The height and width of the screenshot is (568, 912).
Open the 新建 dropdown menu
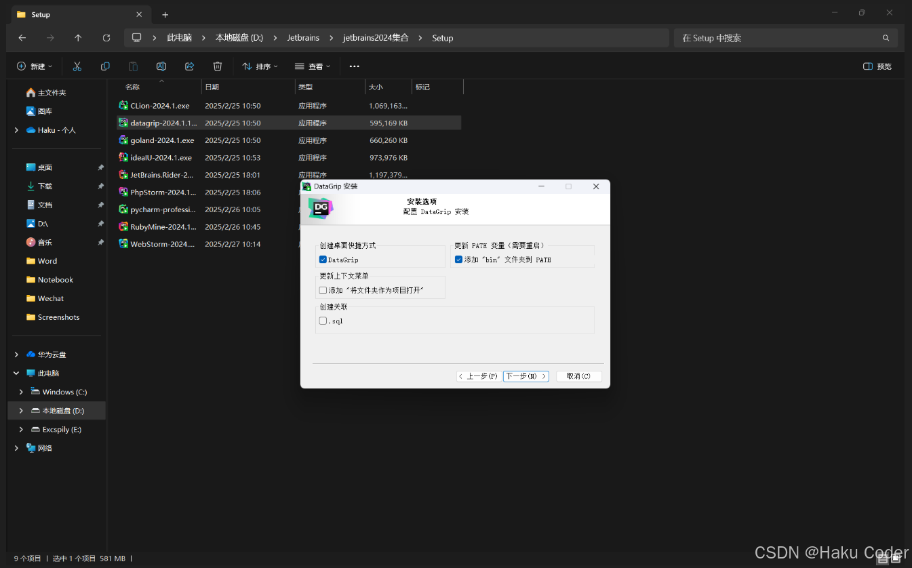pyautogui.click(x=35, y=66)
